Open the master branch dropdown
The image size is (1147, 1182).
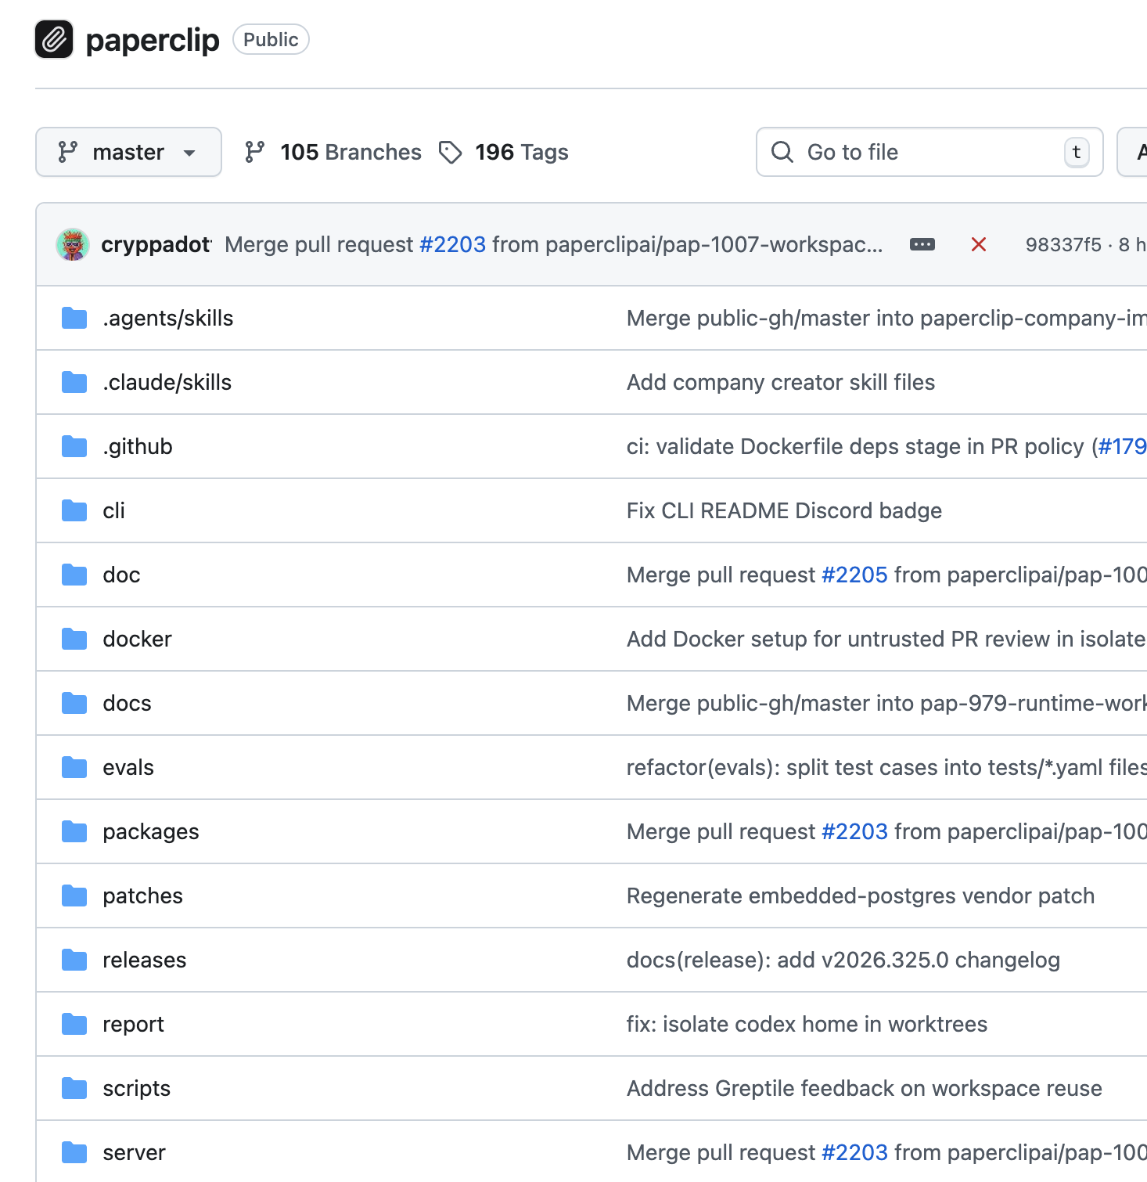tap(128, 152)
